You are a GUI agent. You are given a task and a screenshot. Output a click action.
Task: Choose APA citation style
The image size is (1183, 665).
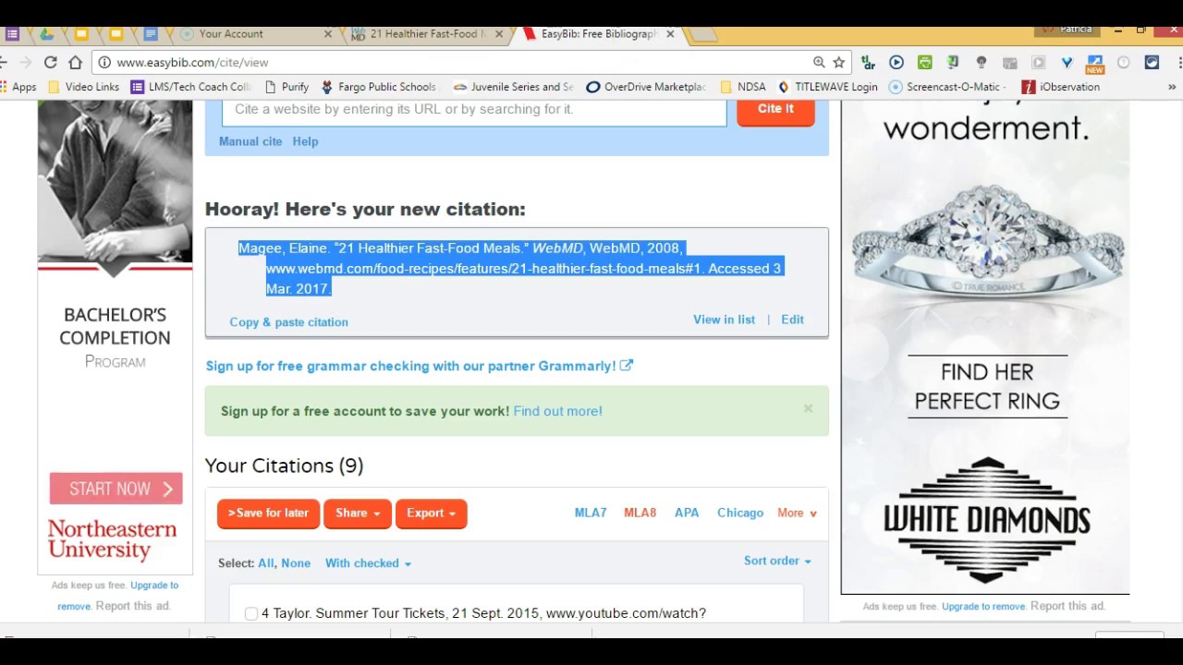click(687, 513)
